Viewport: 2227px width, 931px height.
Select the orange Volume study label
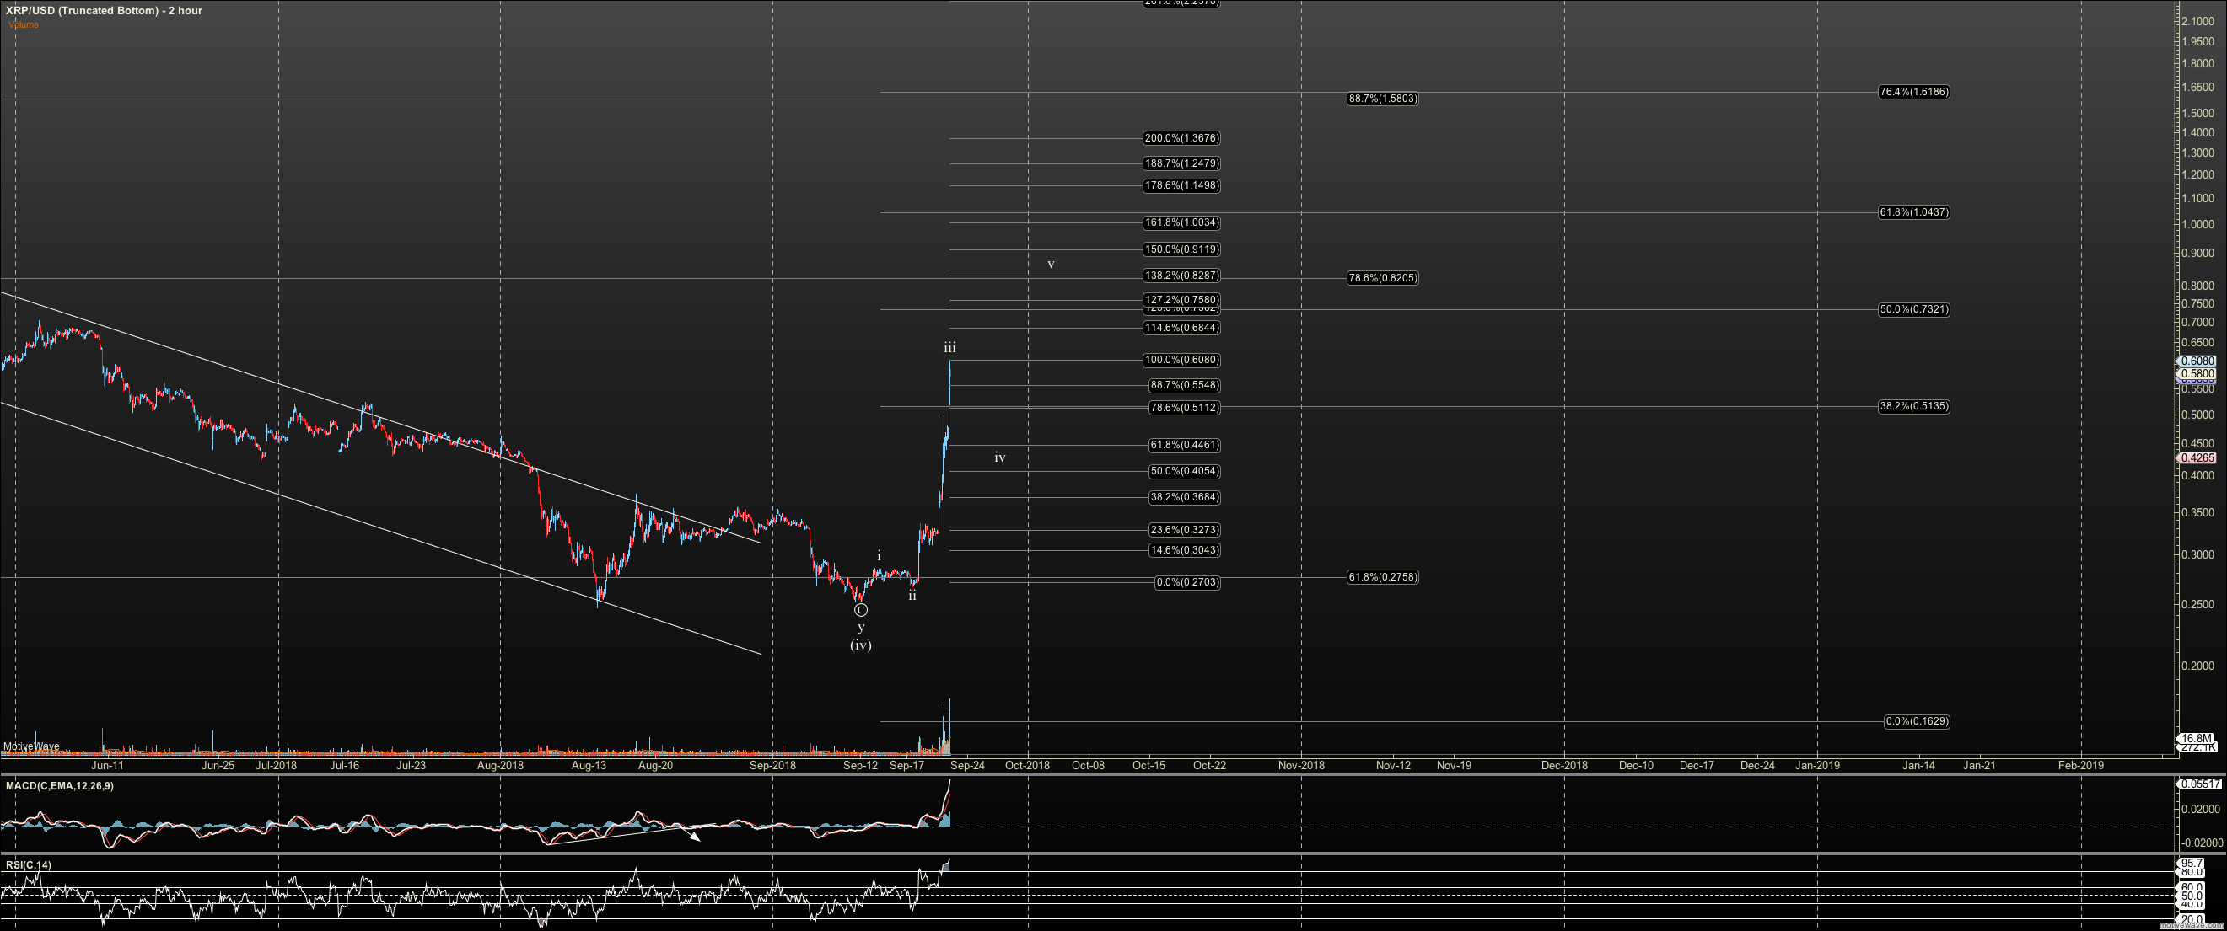click(24, 24)
